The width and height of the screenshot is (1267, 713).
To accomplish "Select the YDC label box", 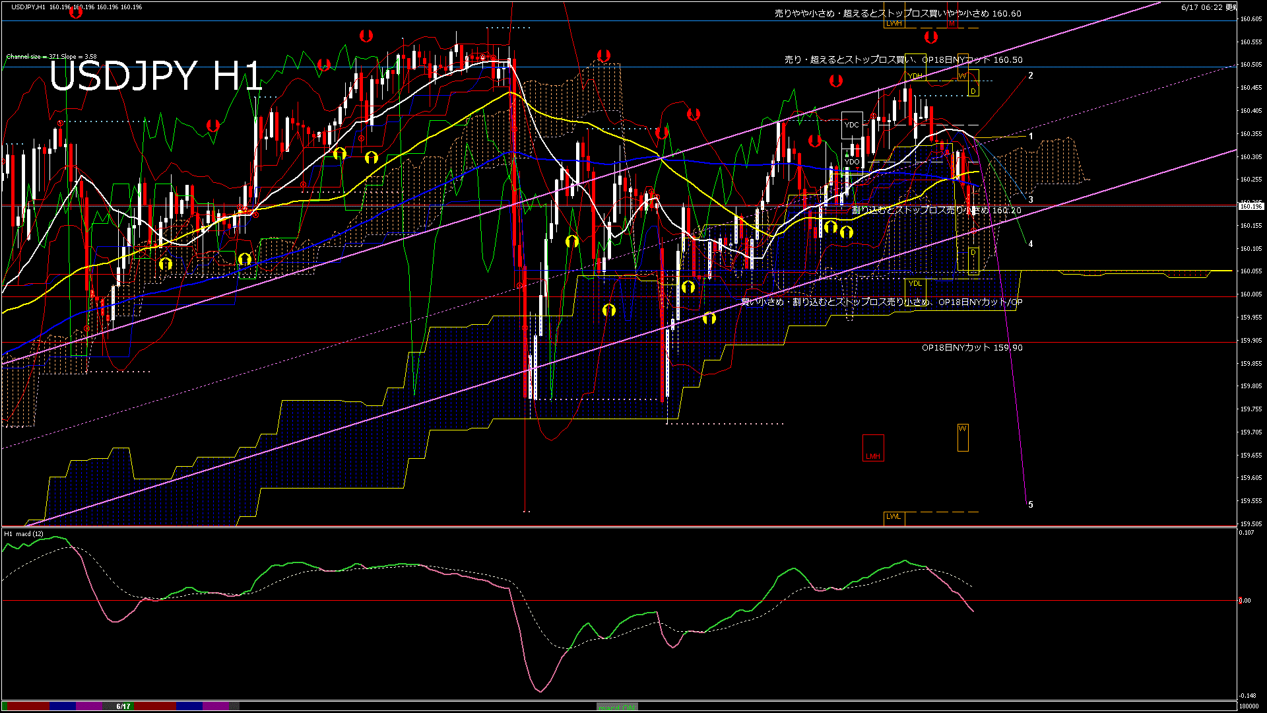I will (852, 125).
